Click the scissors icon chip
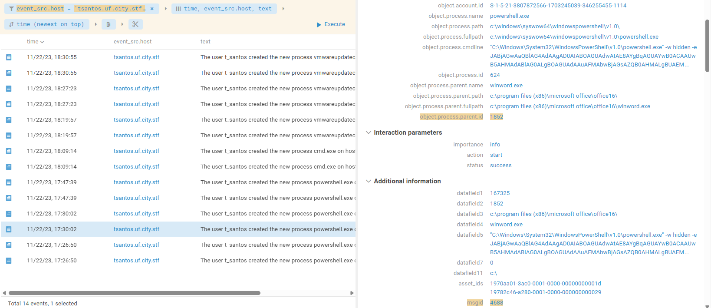The width and height of the screenshot is (711, 308). pyautogui.click(x=135, y=24)
